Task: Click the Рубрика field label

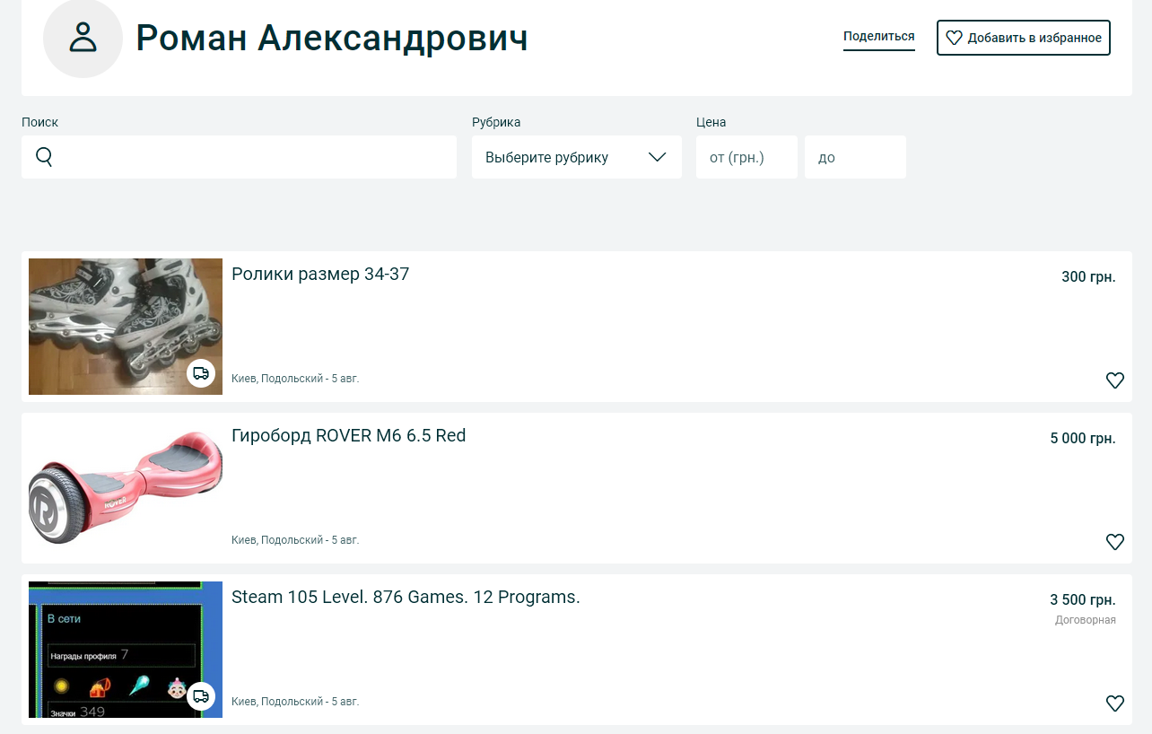Action: click(496, 122)
